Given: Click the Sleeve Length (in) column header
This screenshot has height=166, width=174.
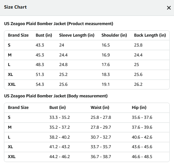Looking at the screenshot, I should pyautogui.click(x=77, y=35).
